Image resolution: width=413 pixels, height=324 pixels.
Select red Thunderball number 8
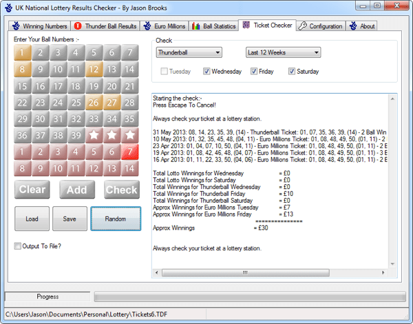point(23,168)
